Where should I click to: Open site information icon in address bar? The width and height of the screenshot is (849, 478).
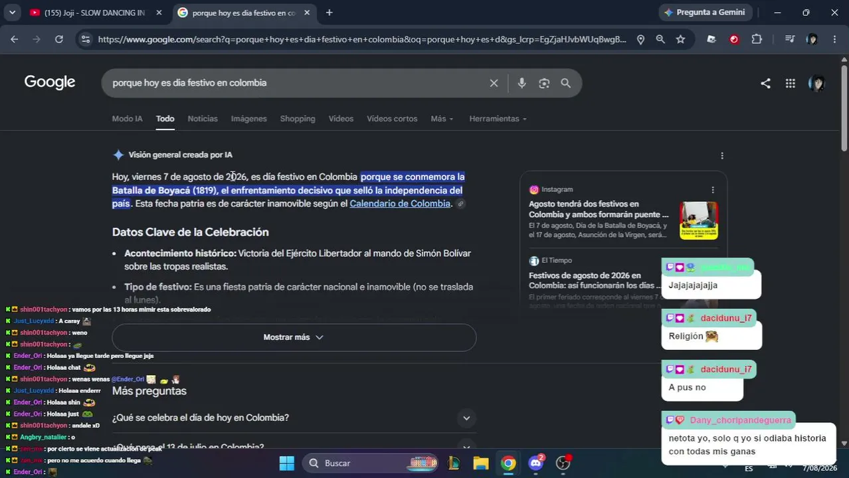point(85,39)
